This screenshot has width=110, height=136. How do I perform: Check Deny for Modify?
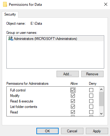[91, 96]
